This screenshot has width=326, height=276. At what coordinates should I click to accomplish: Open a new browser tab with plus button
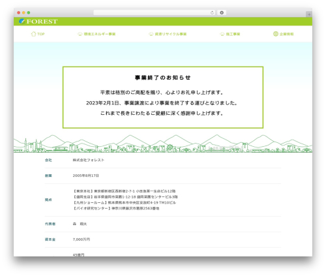[x=309, y=14]
